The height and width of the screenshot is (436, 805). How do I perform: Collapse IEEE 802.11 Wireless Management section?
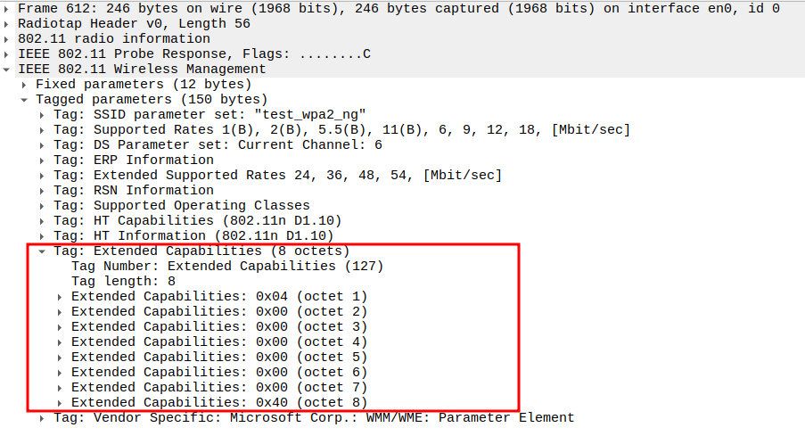tap(8, 70)
